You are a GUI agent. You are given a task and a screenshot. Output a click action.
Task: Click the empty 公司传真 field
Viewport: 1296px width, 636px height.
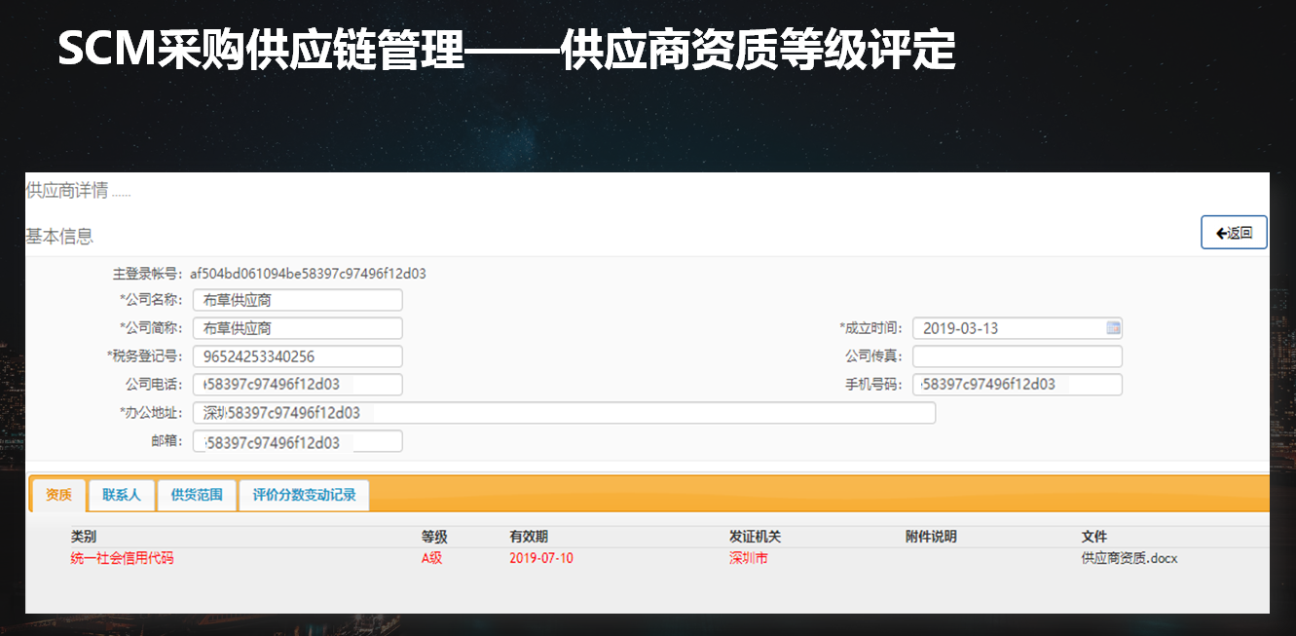[x=1017, y=356]
